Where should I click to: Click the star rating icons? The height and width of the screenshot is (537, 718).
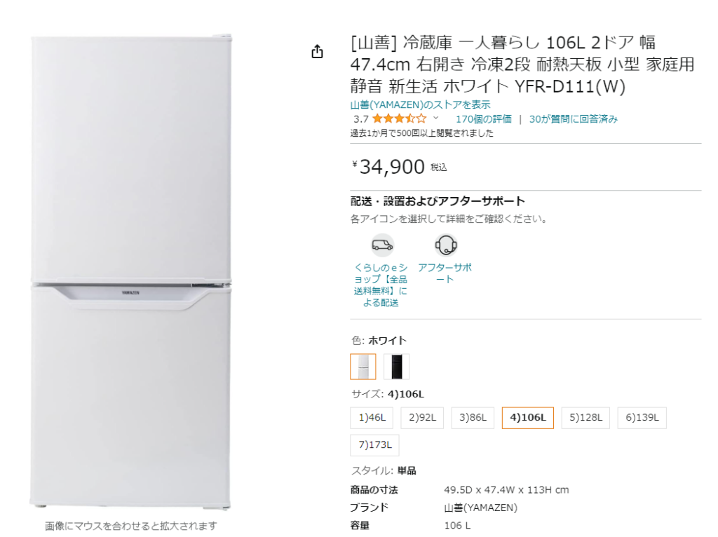(x=399, y=119)
